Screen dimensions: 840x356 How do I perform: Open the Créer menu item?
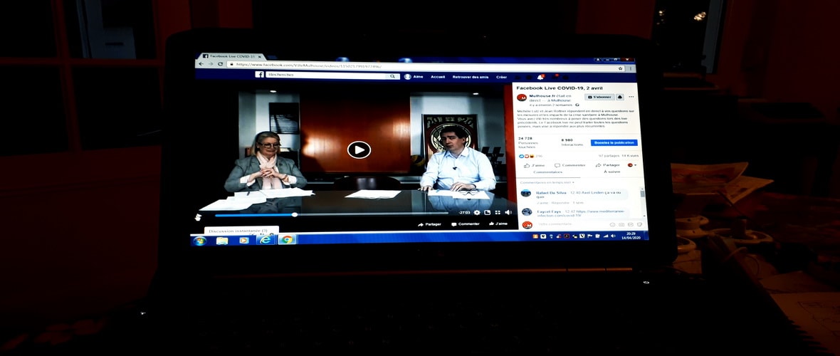tap(501, 77)
